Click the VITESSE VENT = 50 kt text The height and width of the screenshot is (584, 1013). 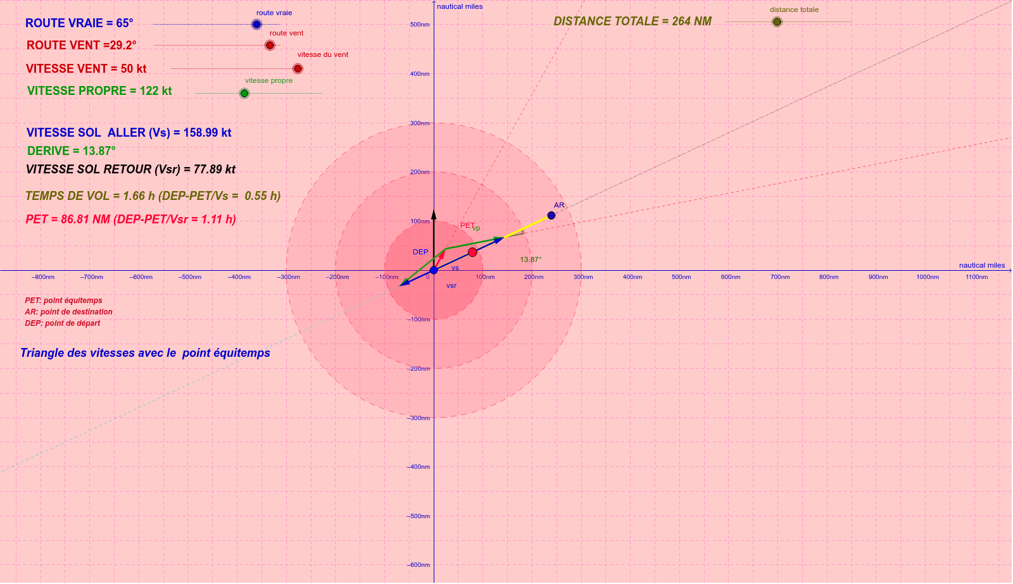coord(86,68)
